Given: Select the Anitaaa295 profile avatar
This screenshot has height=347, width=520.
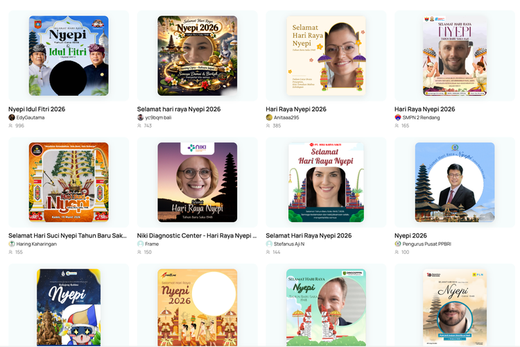Looking at the screenshot, I should (x=269, y=117).
